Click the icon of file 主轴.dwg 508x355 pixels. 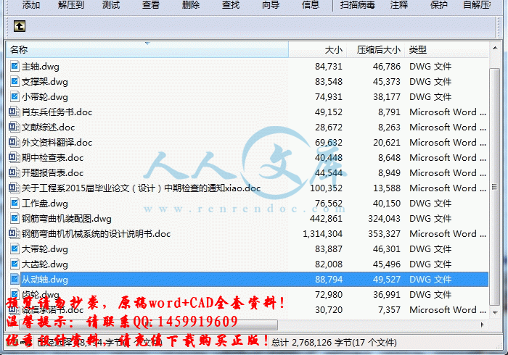[x=15, y=66]
